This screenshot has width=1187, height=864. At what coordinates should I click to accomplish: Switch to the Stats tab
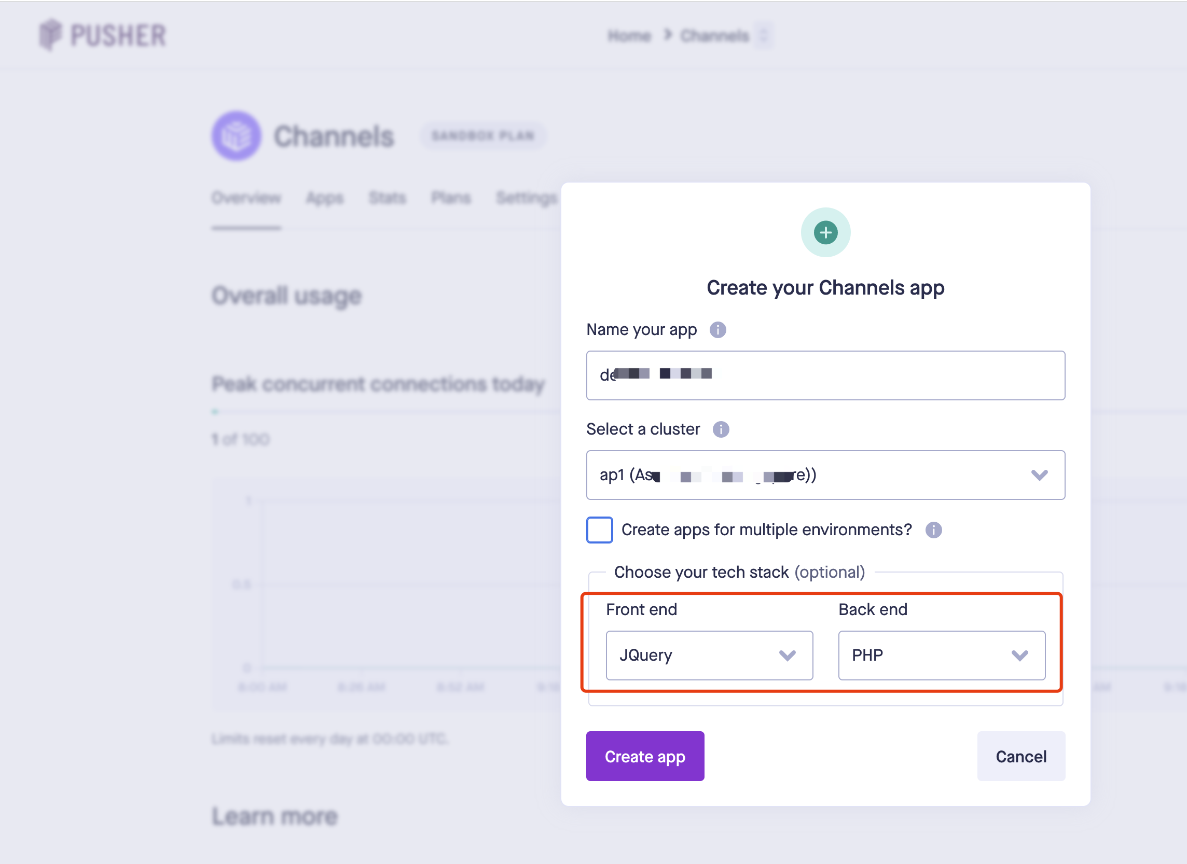tap(387, 198)
